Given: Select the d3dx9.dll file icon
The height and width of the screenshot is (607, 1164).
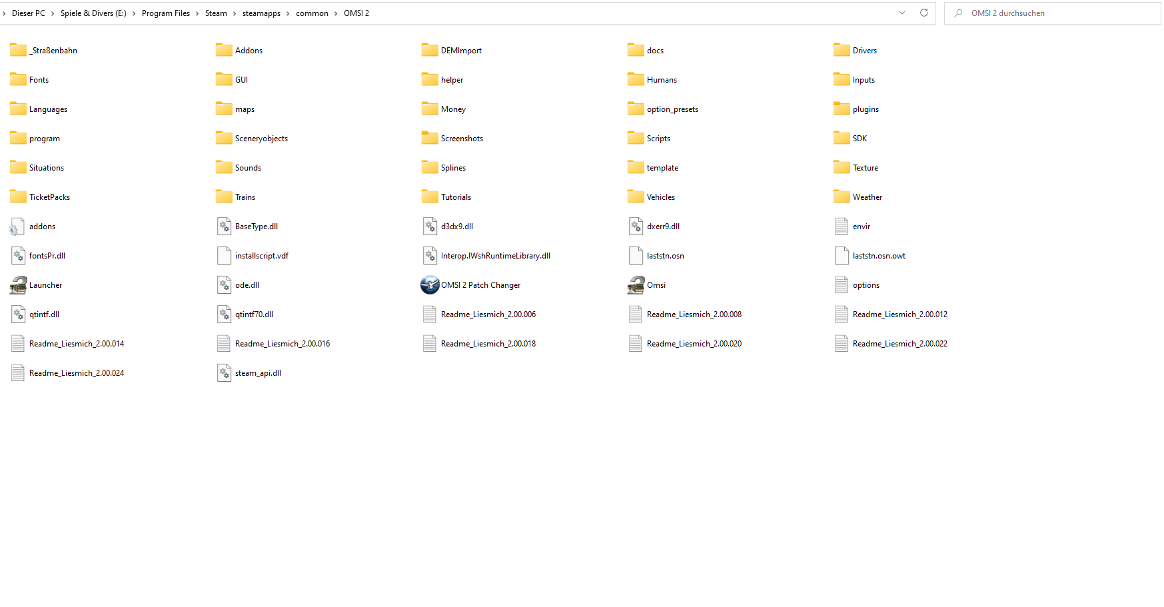Looking at the screenshot, I should tap(430, 227).
